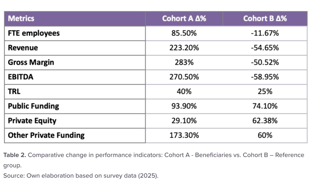Click the 85.50% cell for FTE employees

click(184, 33)
